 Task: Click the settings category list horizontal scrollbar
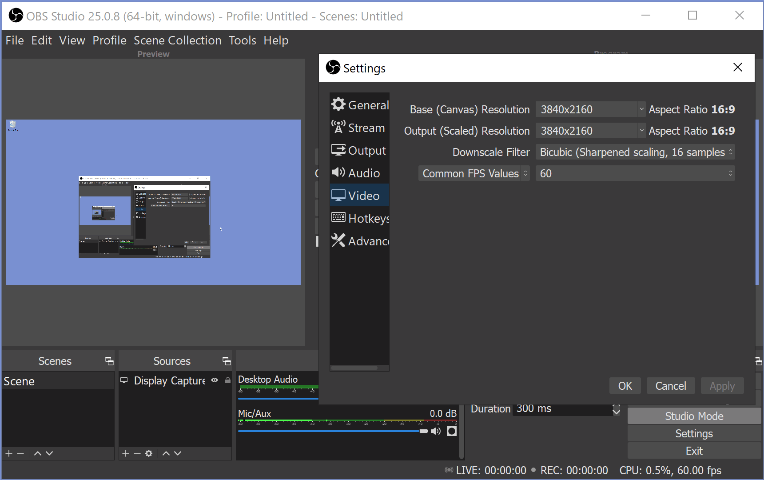(x=354, y=368)
